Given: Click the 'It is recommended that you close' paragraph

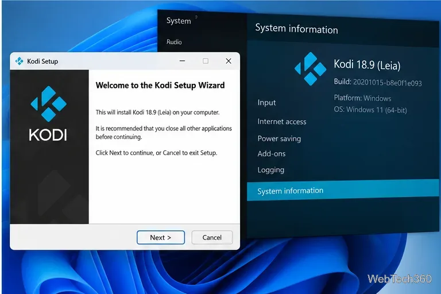Looking at the screenshot, I should pyautogui.click(x=164, y=133).
